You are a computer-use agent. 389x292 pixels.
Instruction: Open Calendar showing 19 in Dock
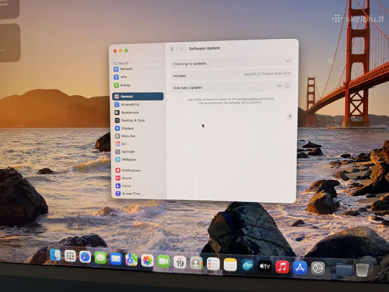[180, 262]
